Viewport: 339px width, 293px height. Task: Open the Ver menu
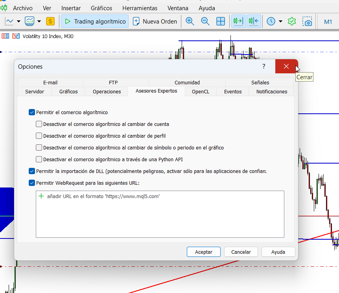47,8
